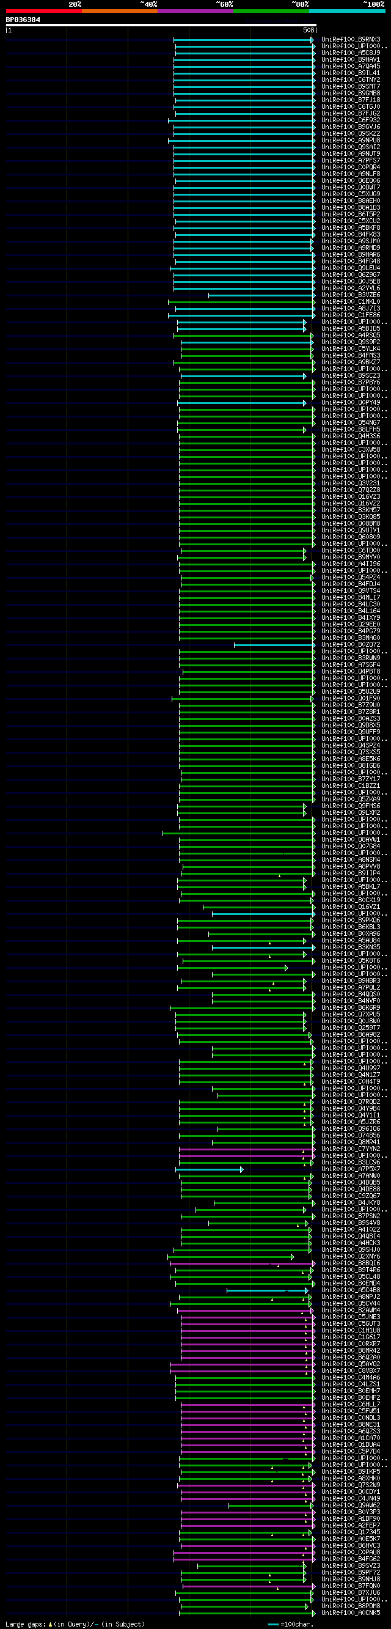Click hit label UniRef100_Q7XPU5

[351, 1015]
